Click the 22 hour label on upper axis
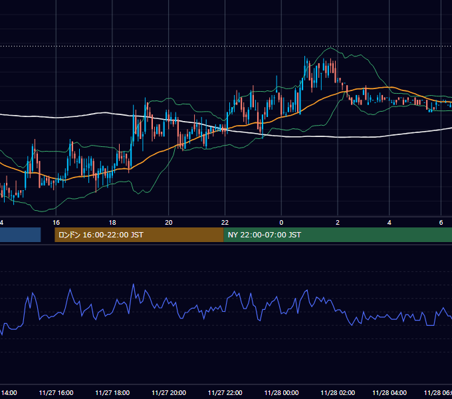Image resolution: width=452 pixels, height=399 pixels. [x=225, y=222]
